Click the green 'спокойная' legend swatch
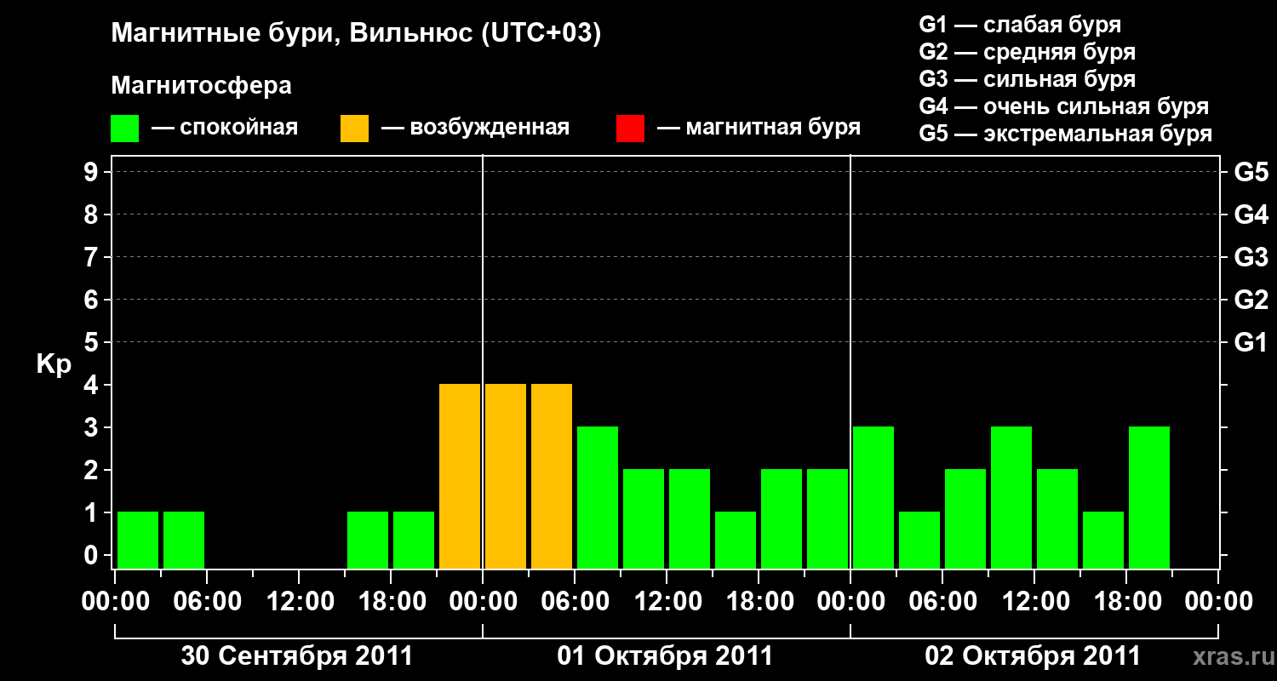 [124, 129]
